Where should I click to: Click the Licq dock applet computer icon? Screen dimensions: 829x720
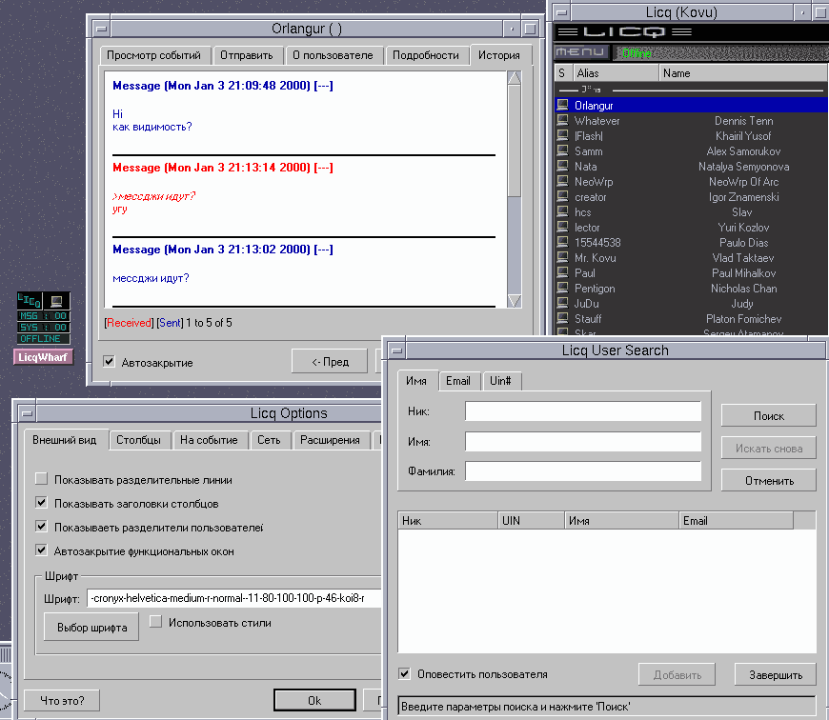click(x=56, y=301)
